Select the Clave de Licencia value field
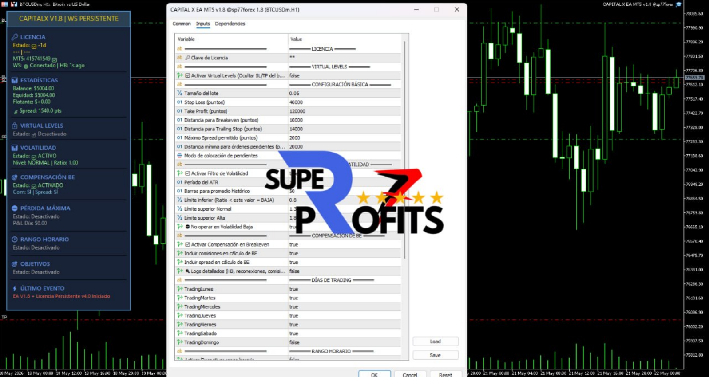This screenshot has width=709, height=377. click(x=345, y=58)
